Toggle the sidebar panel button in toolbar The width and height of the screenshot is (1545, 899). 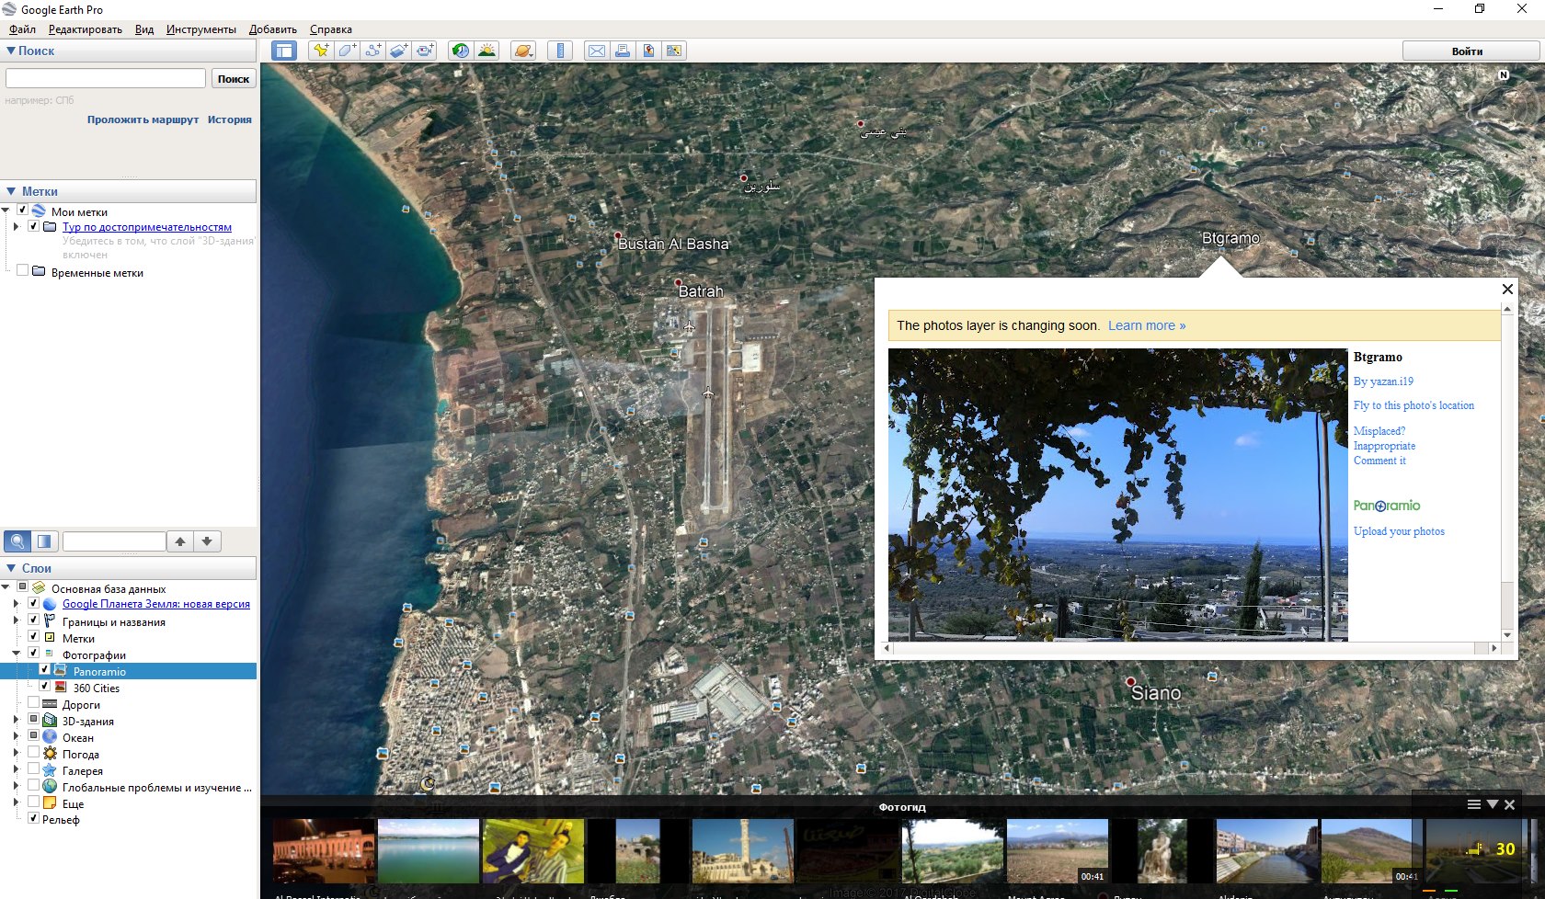tap(284, 51)
